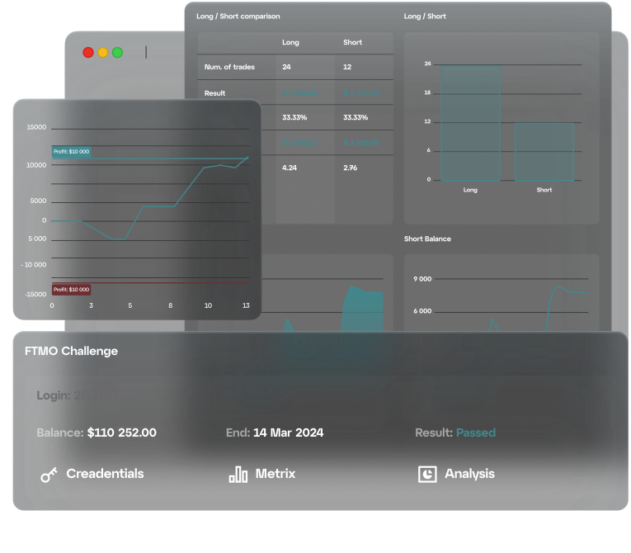This screenshot has width=631, height=553.
Task: Open the Analysis text link
Action: [469, 474]
